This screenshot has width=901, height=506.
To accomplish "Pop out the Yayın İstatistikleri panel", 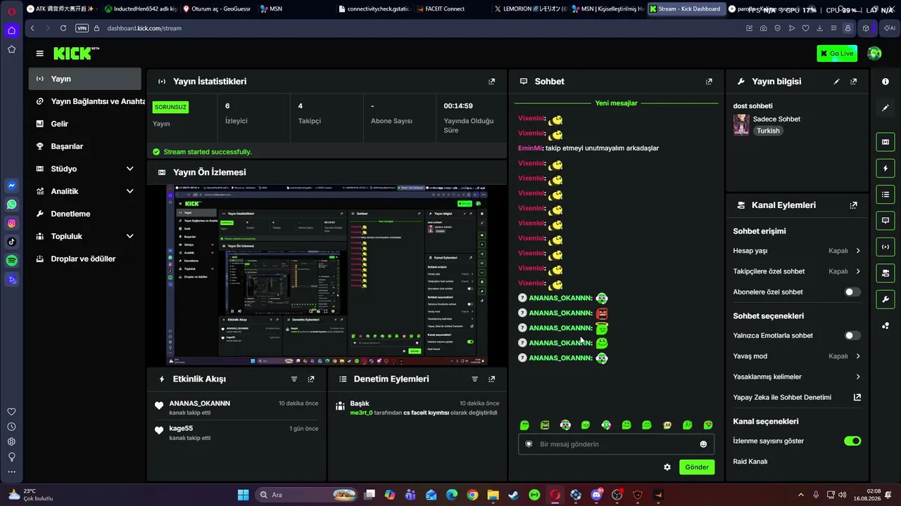I will click(x=491, y=82).
